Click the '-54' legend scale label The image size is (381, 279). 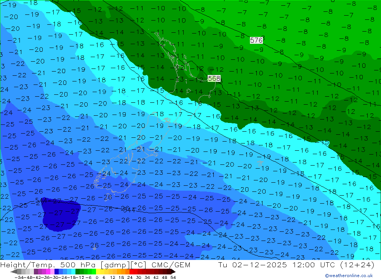tap(19, 277)
